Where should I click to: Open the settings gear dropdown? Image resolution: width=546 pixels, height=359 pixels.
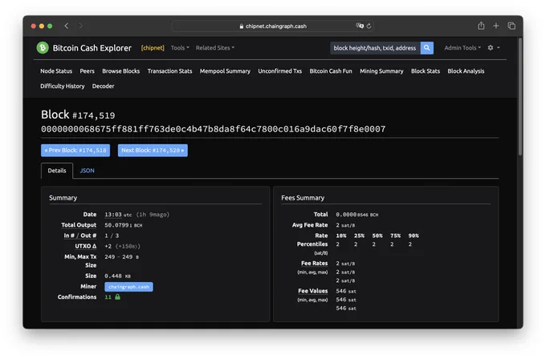(x=494, y=47)
